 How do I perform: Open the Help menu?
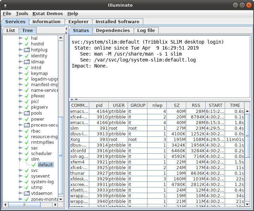(73, 14)
